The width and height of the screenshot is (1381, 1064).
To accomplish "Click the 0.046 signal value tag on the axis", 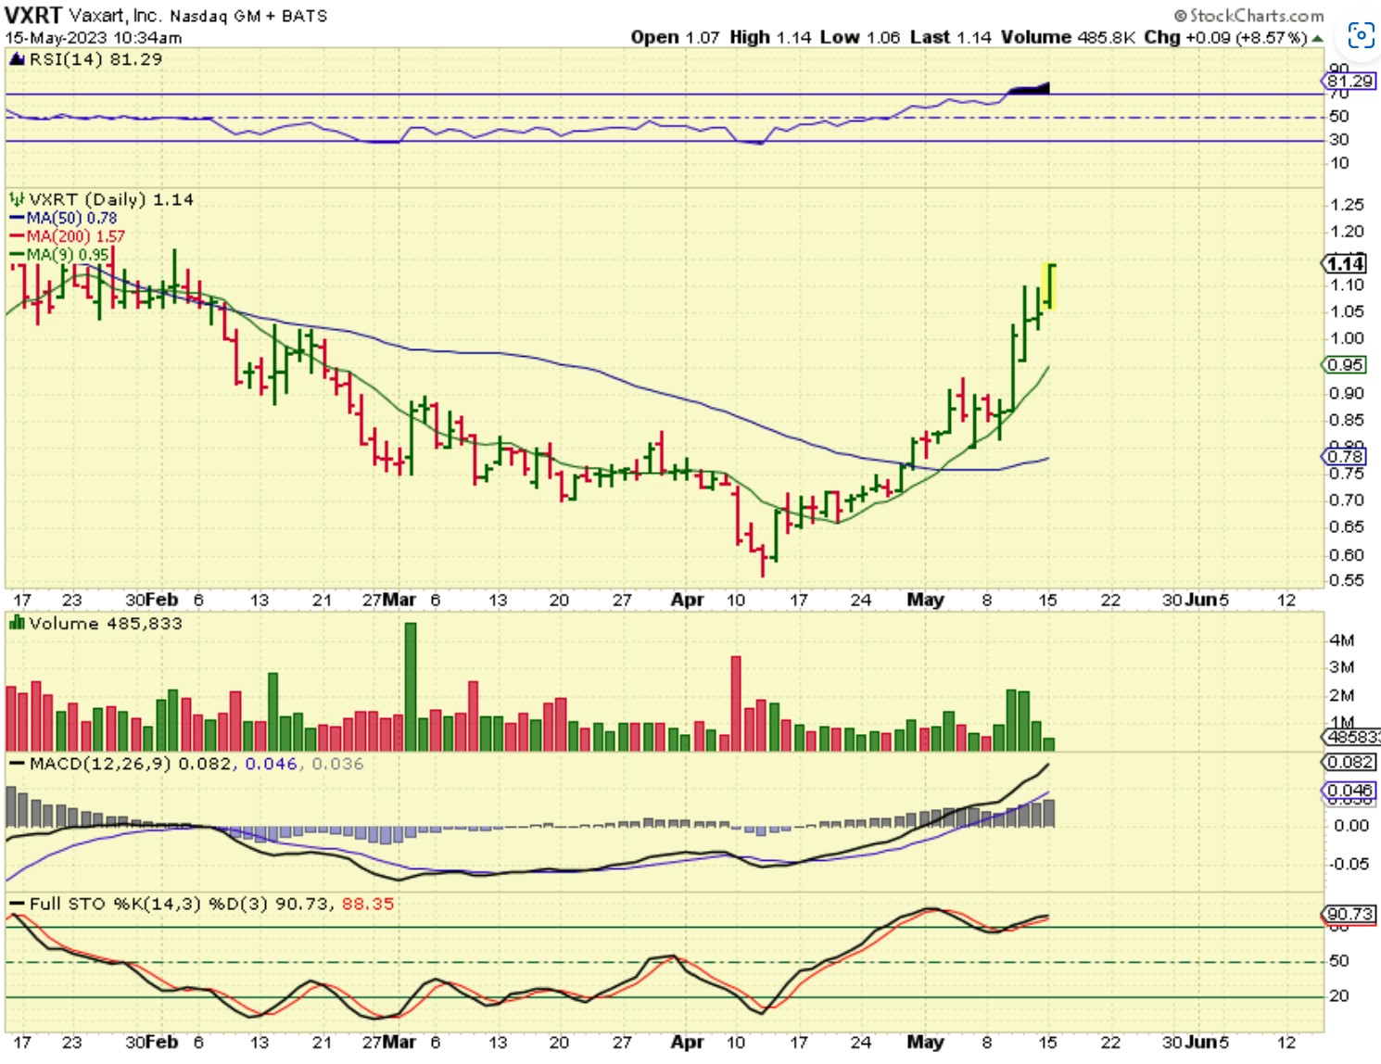I will [1349, 792].
